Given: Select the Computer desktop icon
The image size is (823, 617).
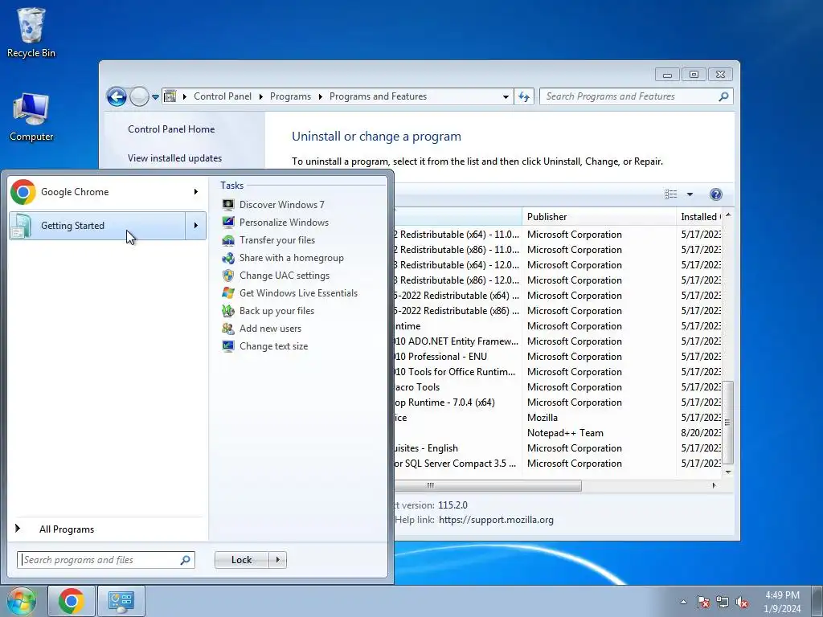Looking at the screenshot, I should point(31,117).
